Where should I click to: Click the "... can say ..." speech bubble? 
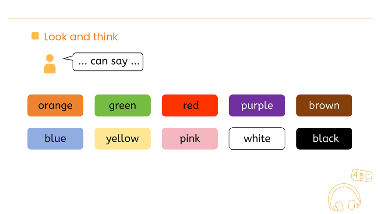pos(108,62)
